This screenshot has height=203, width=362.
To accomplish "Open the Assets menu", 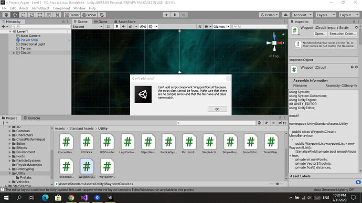I will tap(23, 8).
